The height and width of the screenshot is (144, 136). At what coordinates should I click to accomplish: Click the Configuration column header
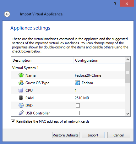[99, 60]
